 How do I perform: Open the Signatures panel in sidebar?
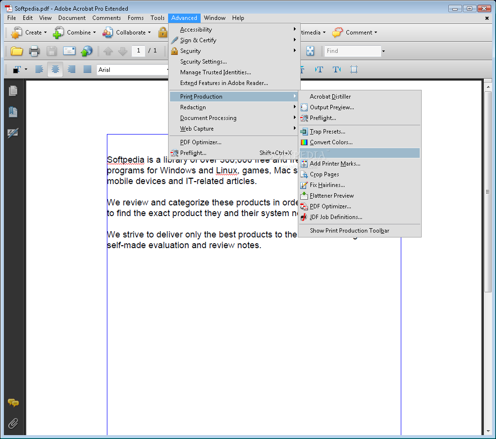(x=13, y=133)
